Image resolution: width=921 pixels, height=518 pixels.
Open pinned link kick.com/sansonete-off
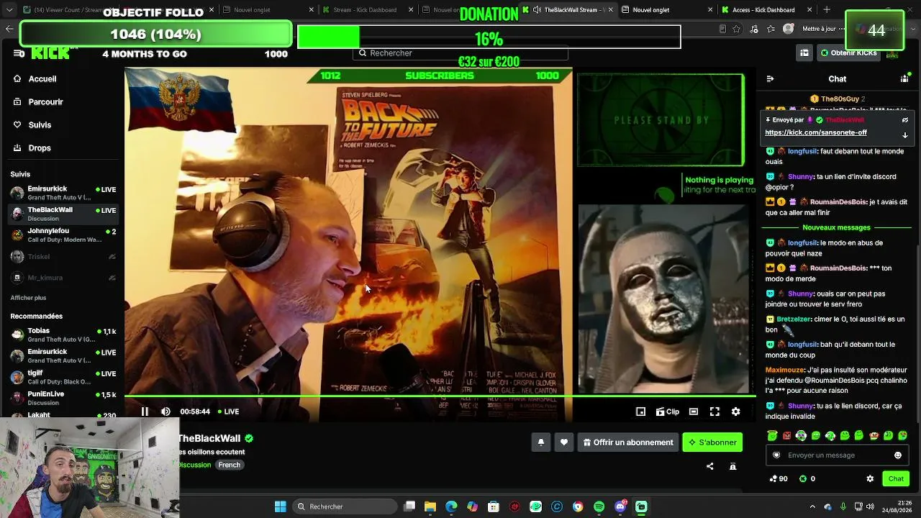[x=816, y=132]
